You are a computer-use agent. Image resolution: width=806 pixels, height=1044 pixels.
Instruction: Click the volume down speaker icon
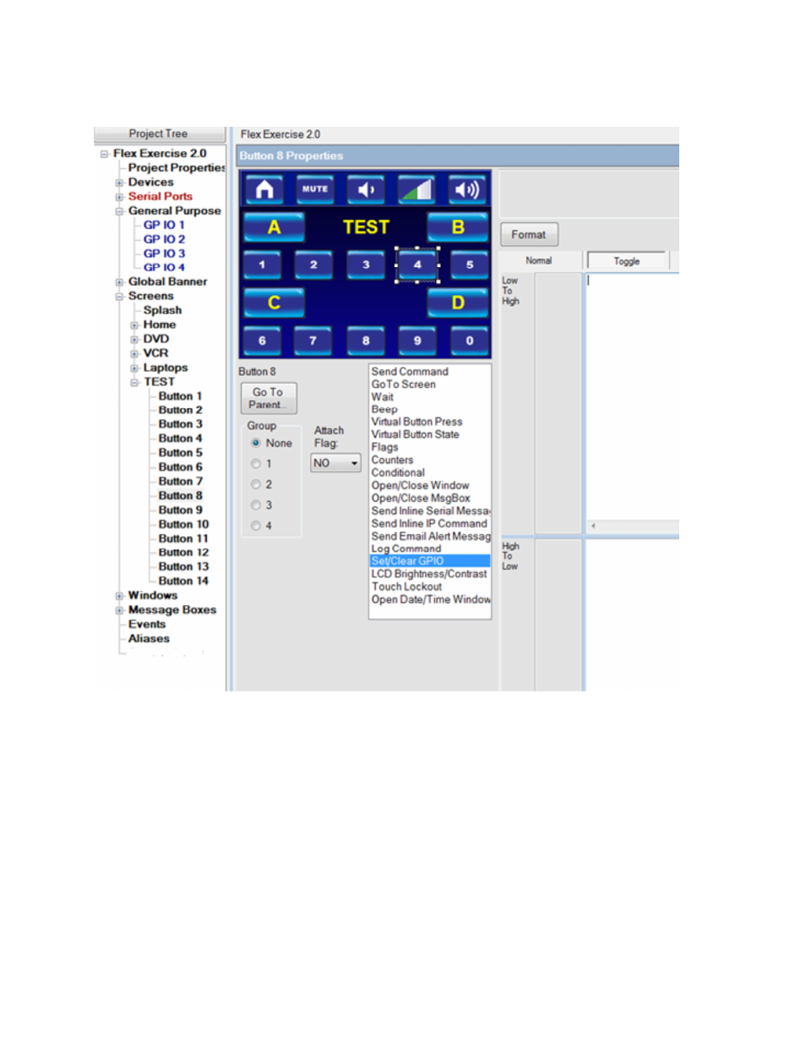tap(366, 189)
